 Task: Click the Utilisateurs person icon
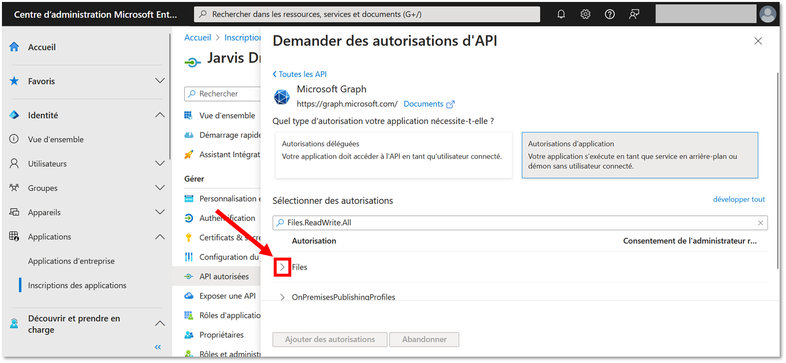(14, 163)
